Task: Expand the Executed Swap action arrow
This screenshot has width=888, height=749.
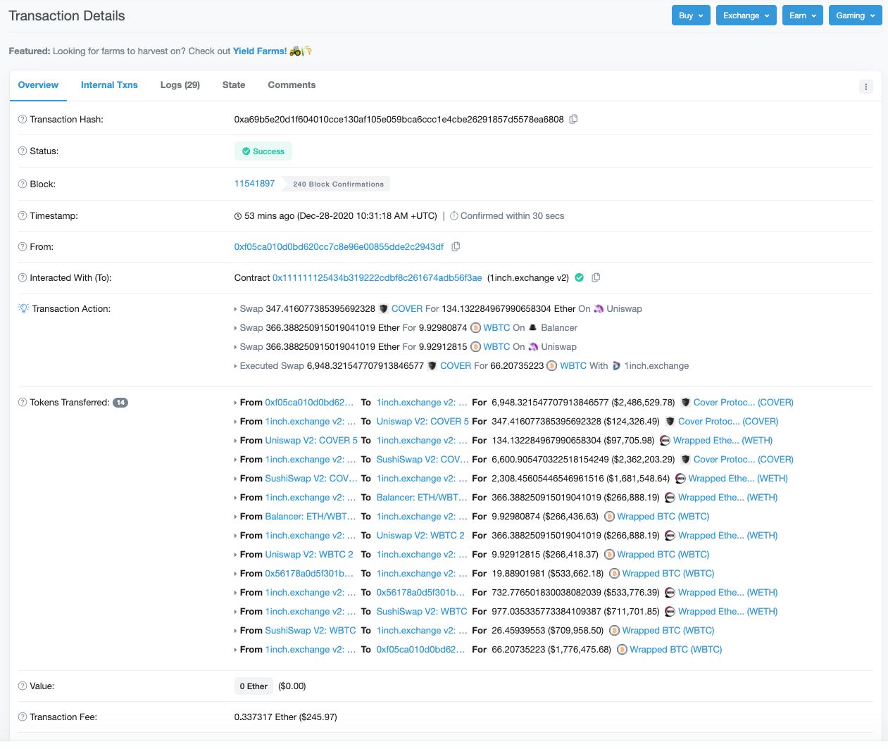Action: (236, 366)
